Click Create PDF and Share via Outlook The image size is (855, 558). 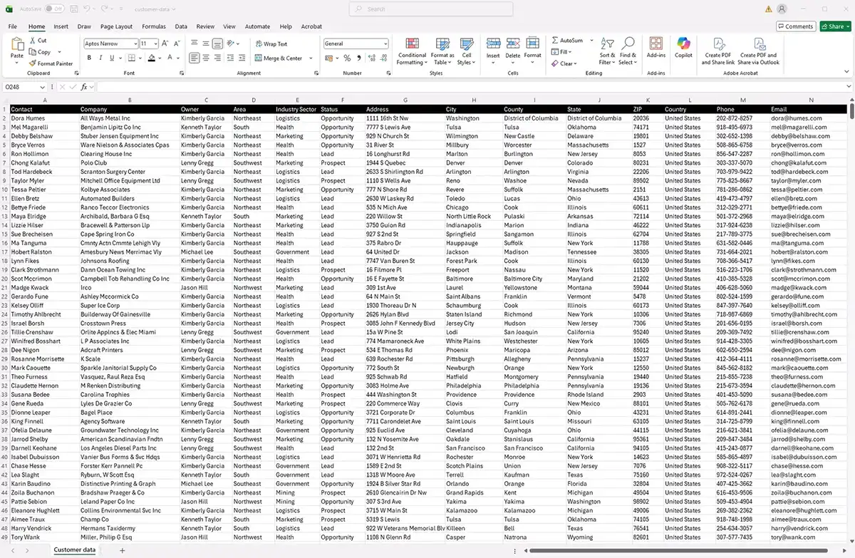click(x=759, y=51)
